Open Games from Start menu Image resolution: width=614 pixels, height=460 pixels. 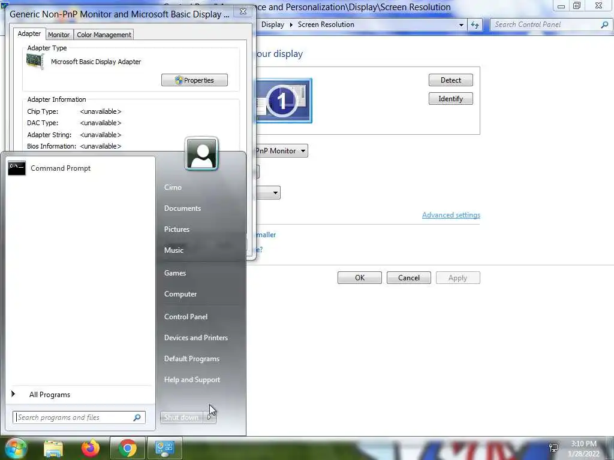(x=175, y=273)
